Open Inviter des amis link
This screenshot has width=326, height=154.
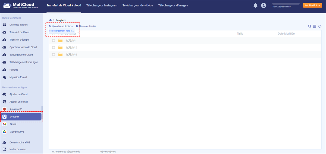point(18,149)
